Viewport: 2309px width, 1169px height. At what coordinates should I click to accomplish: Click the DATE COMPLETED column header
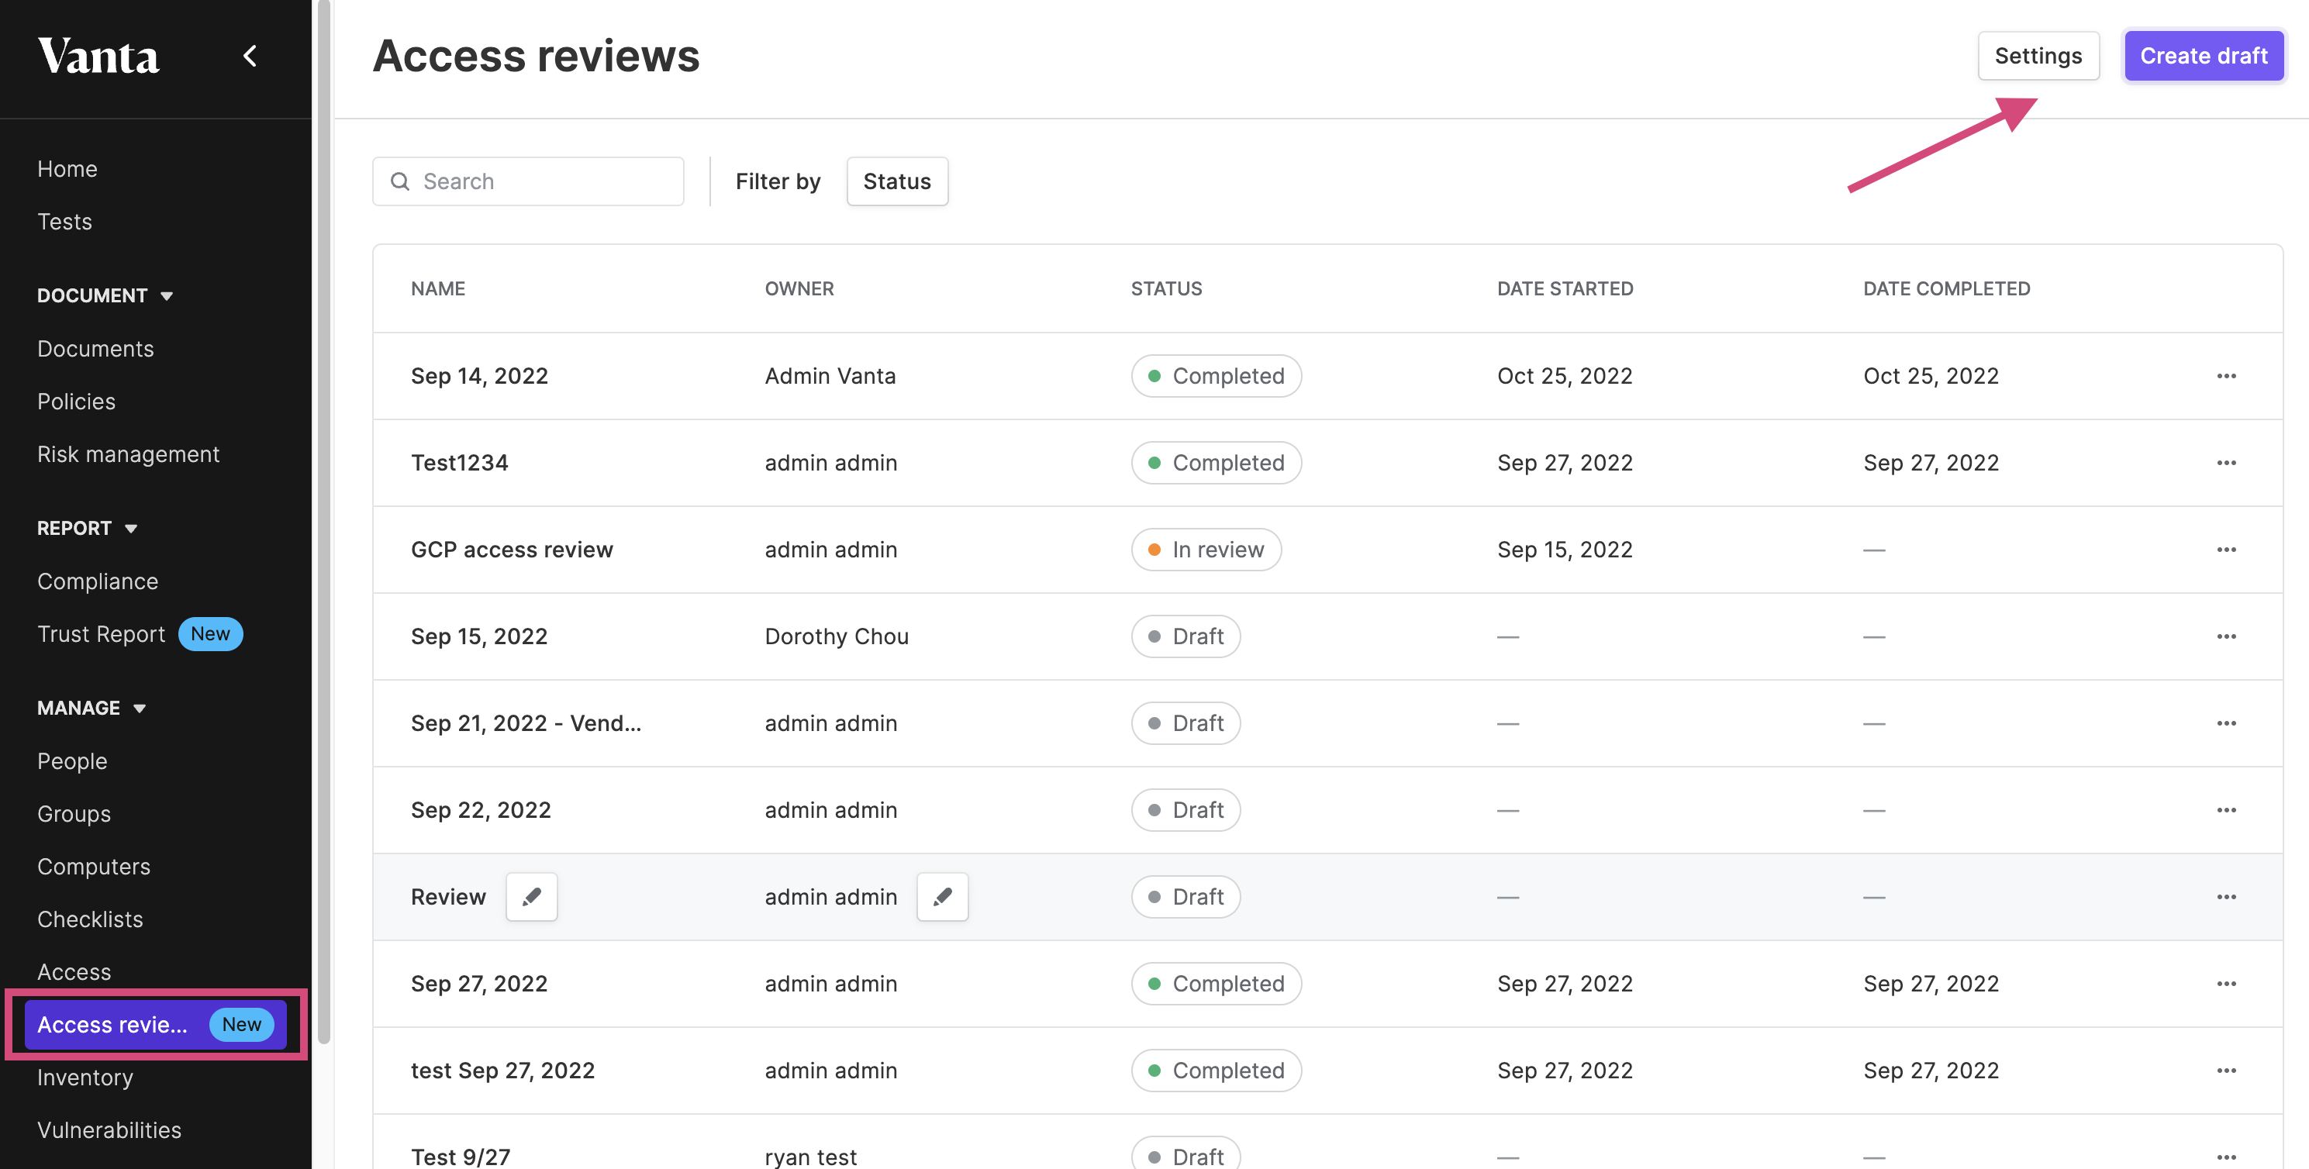[1947, 288]
